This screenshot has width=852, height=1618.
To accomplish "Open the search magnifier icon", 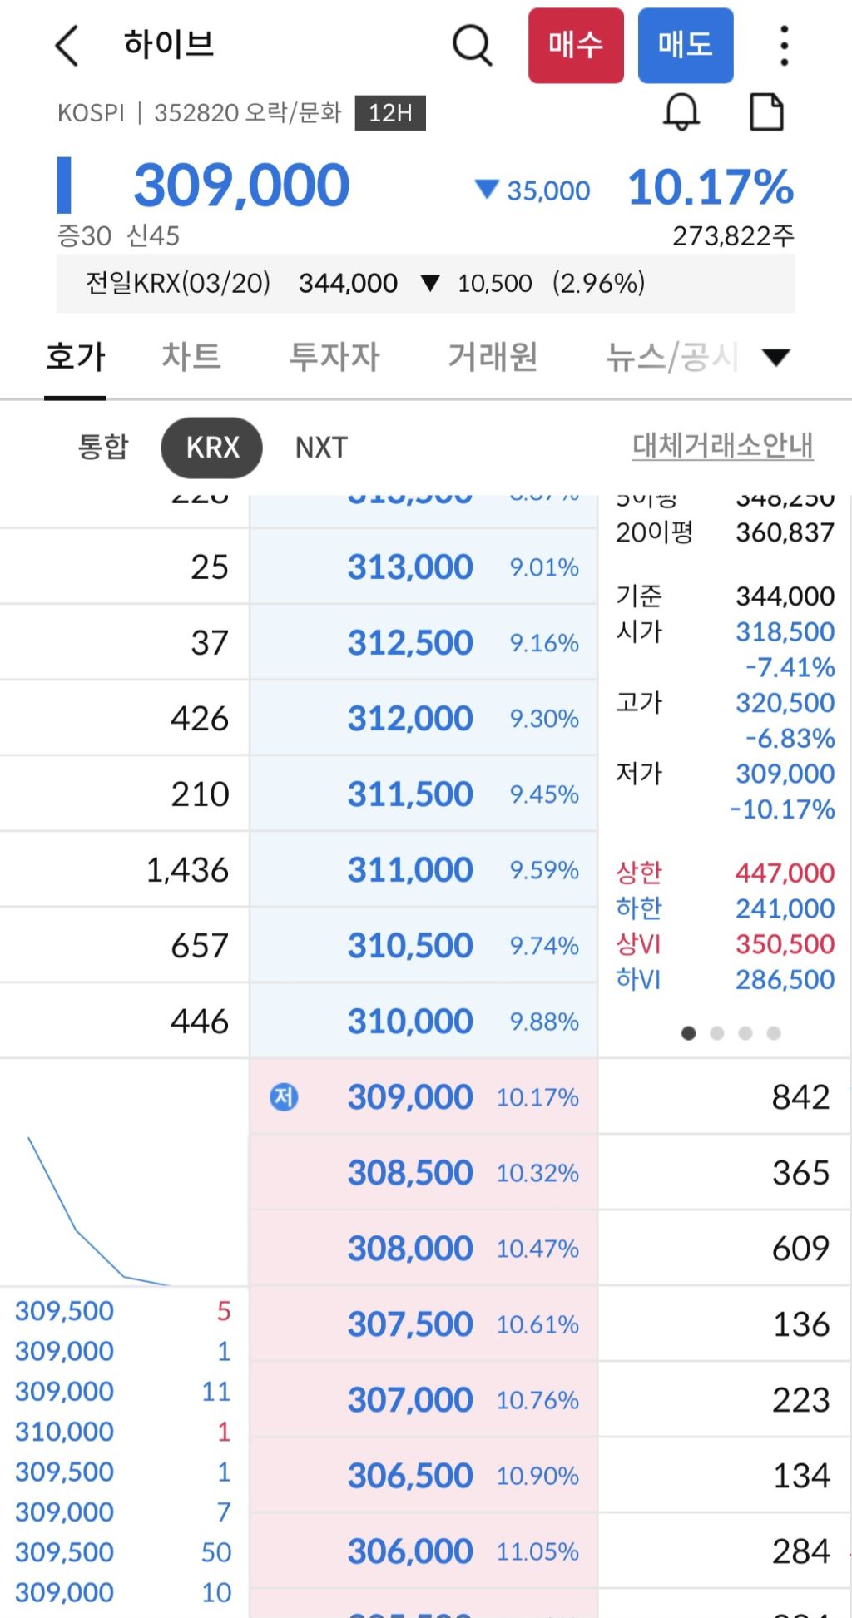I will (x=473, y=45).
